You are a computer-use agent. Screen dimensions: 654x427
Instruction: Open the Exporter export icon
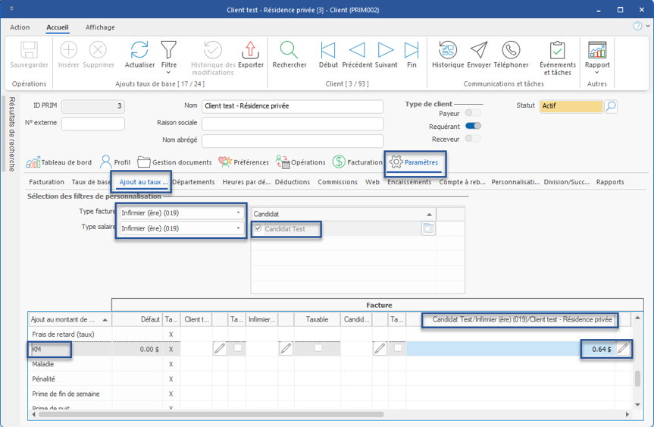click(250, 50)
